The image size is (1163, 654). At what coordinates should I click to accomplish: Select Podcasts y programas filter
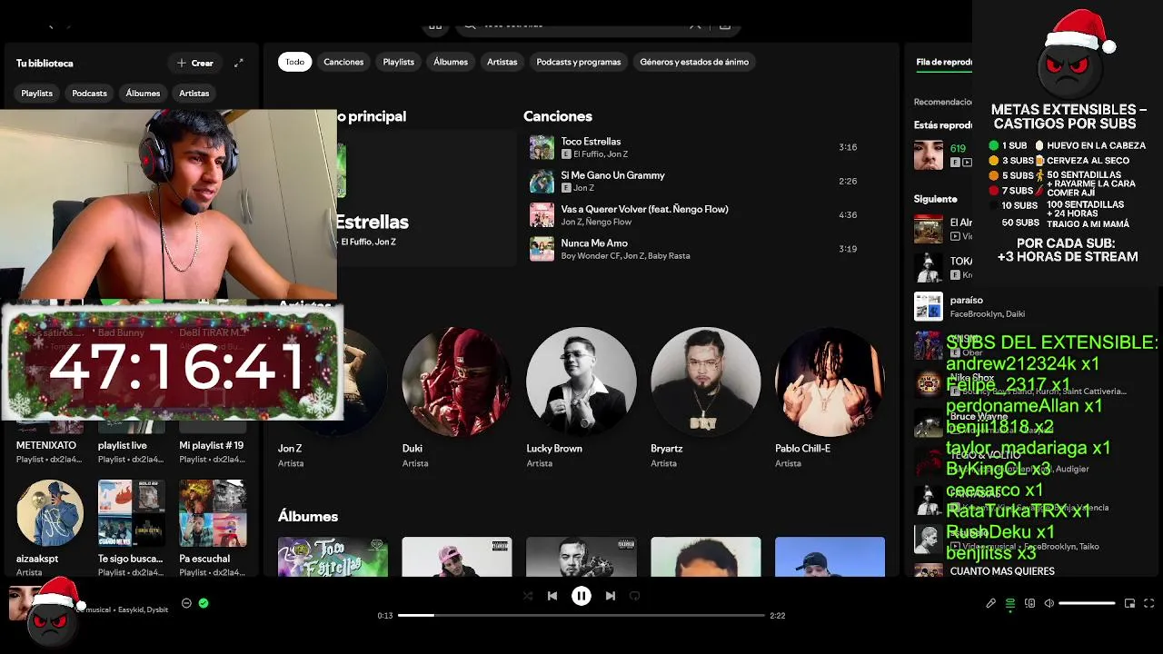pyautogui.click(x=579, y=62)
